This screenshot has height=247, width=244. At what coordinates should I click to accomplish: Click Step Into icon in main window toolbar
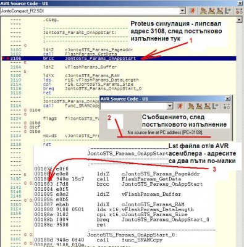click(211, 10)
